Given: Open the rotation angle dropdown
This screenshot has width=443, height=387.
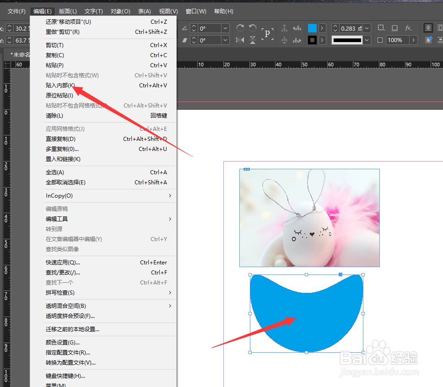Looking at the screenshot, I should (x=225, y=28).
